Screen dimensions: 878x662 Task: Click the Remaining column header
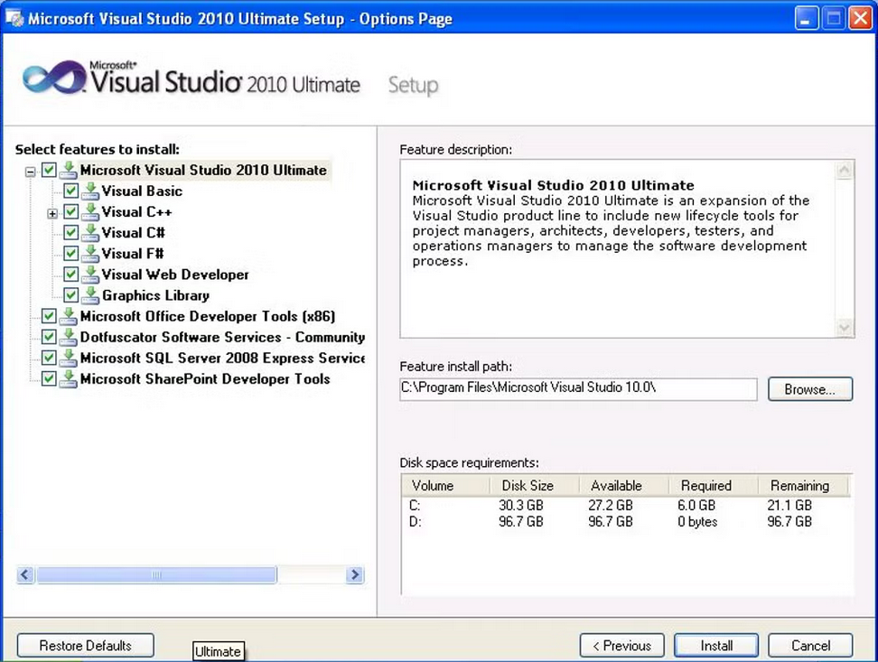click(x=804, y=486)
